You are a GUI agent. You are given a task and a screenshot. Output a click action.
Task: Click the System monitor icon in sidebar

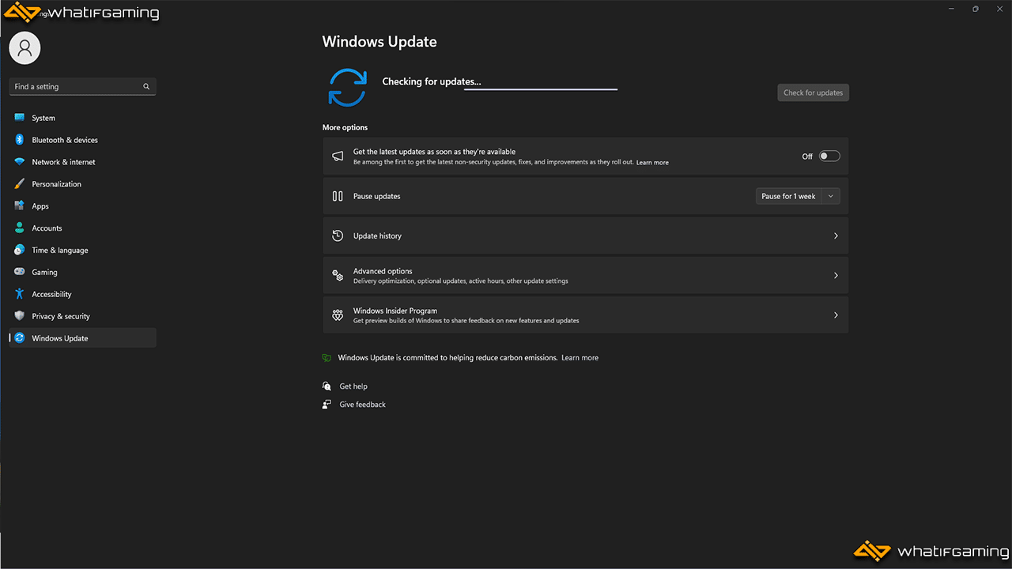click(19, 118)
